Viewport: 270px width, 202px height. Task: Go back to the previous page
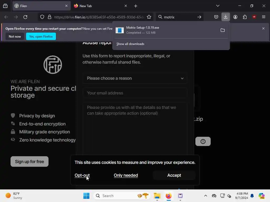pos(6,17)
